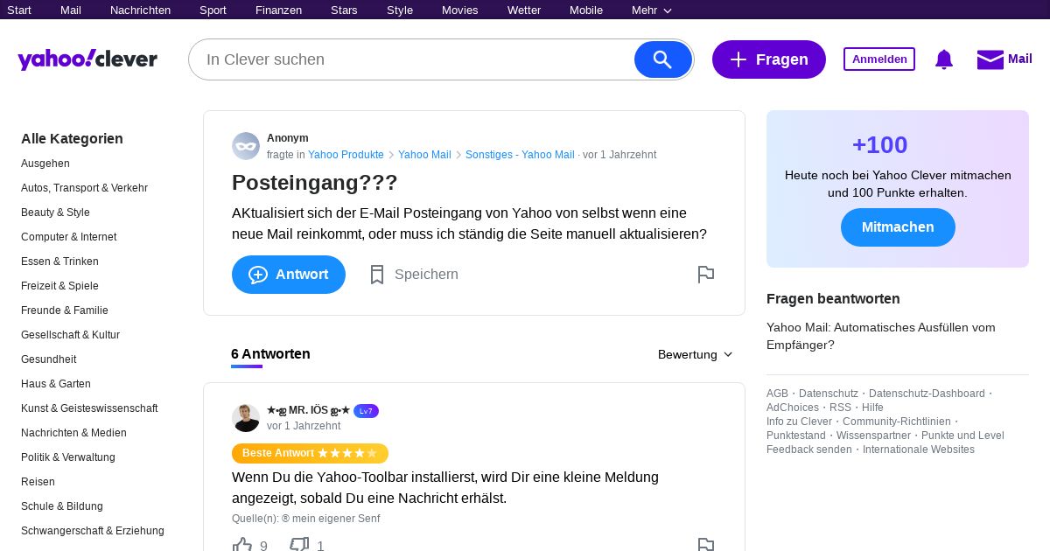
Task: Click the Antwort button
Action: point(289,275)
